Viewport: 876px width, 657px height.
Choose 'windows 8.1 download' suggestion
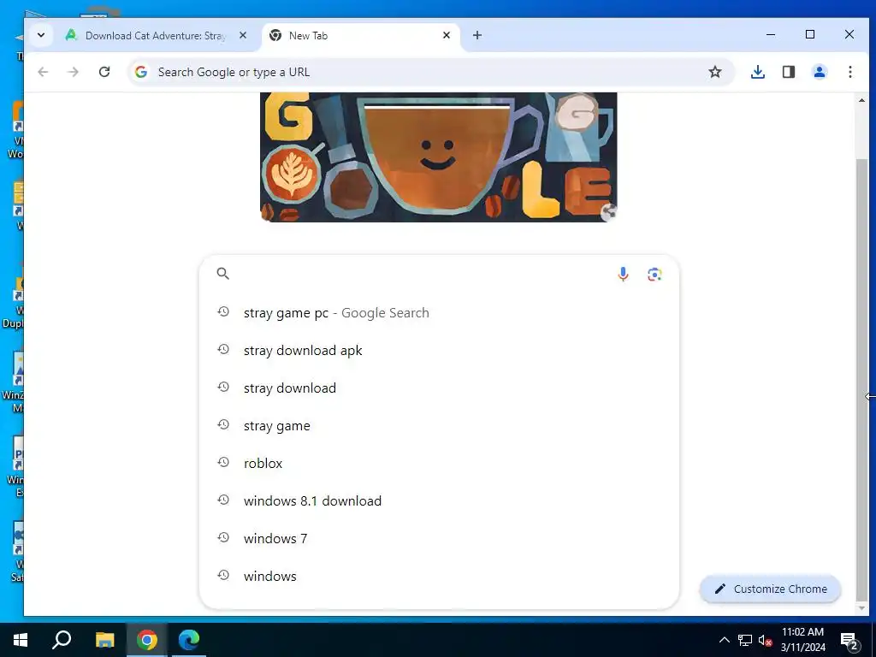(439, 500)
